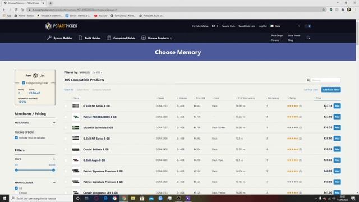Image resolution: width=359 pixels, height=202 pixels.
Task: Toggle the Compatibility Filter checkbox
Action: [24, 83]
